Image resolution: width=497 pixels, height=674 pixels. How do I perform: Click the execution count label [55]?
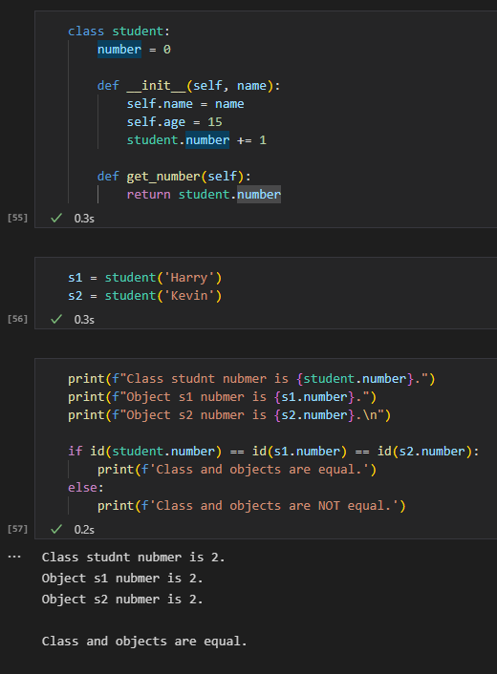(17, 218)
